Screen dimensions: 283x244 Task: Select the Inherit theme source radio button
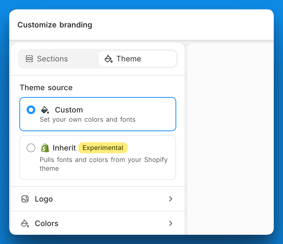[31, 148]
